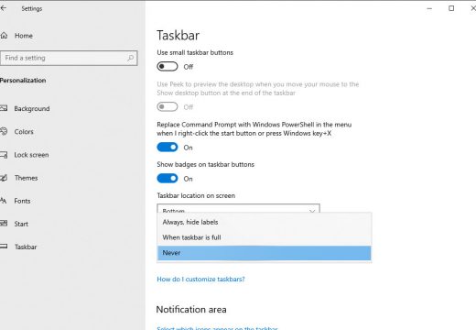Viewport: 476px width, 330px height.
Task: Open Fonts settings page
Action: click(22, 201)
